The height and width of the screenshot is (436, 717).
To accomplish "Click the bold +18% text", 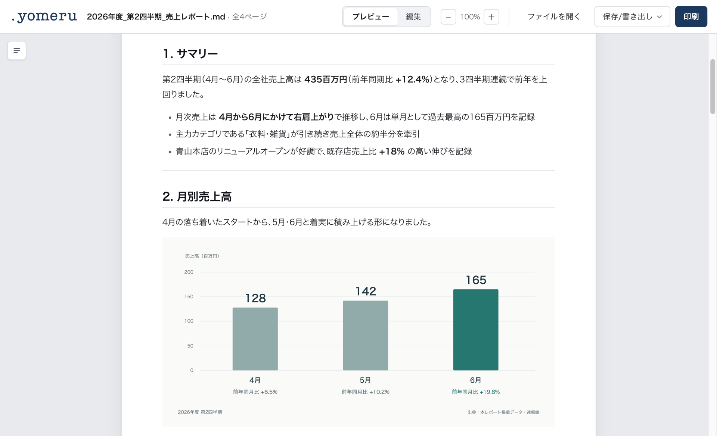I will (x=392, y=152).
